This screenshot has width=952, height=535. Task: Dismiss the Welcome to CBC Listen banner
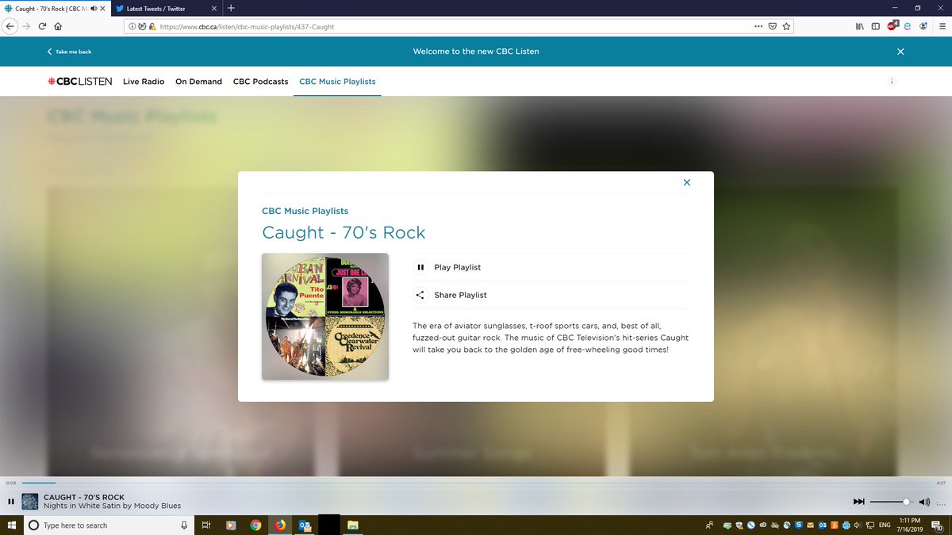pyautogui.click(x=900, y=52)
